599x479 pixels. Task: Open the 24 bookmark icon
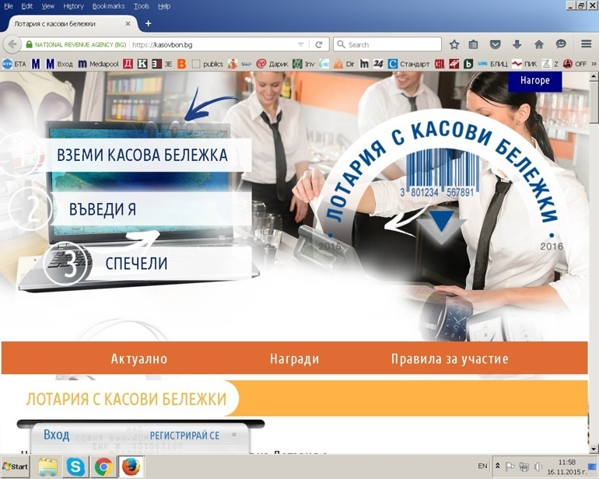[x=378, y=65]
